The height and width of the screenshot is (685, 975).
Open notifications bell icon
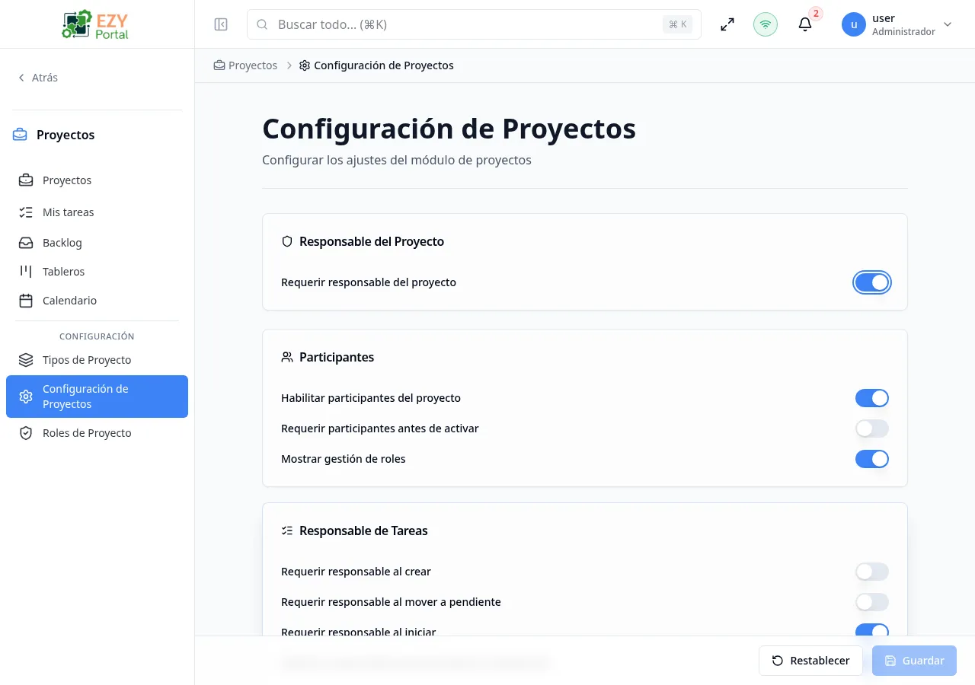805,24
